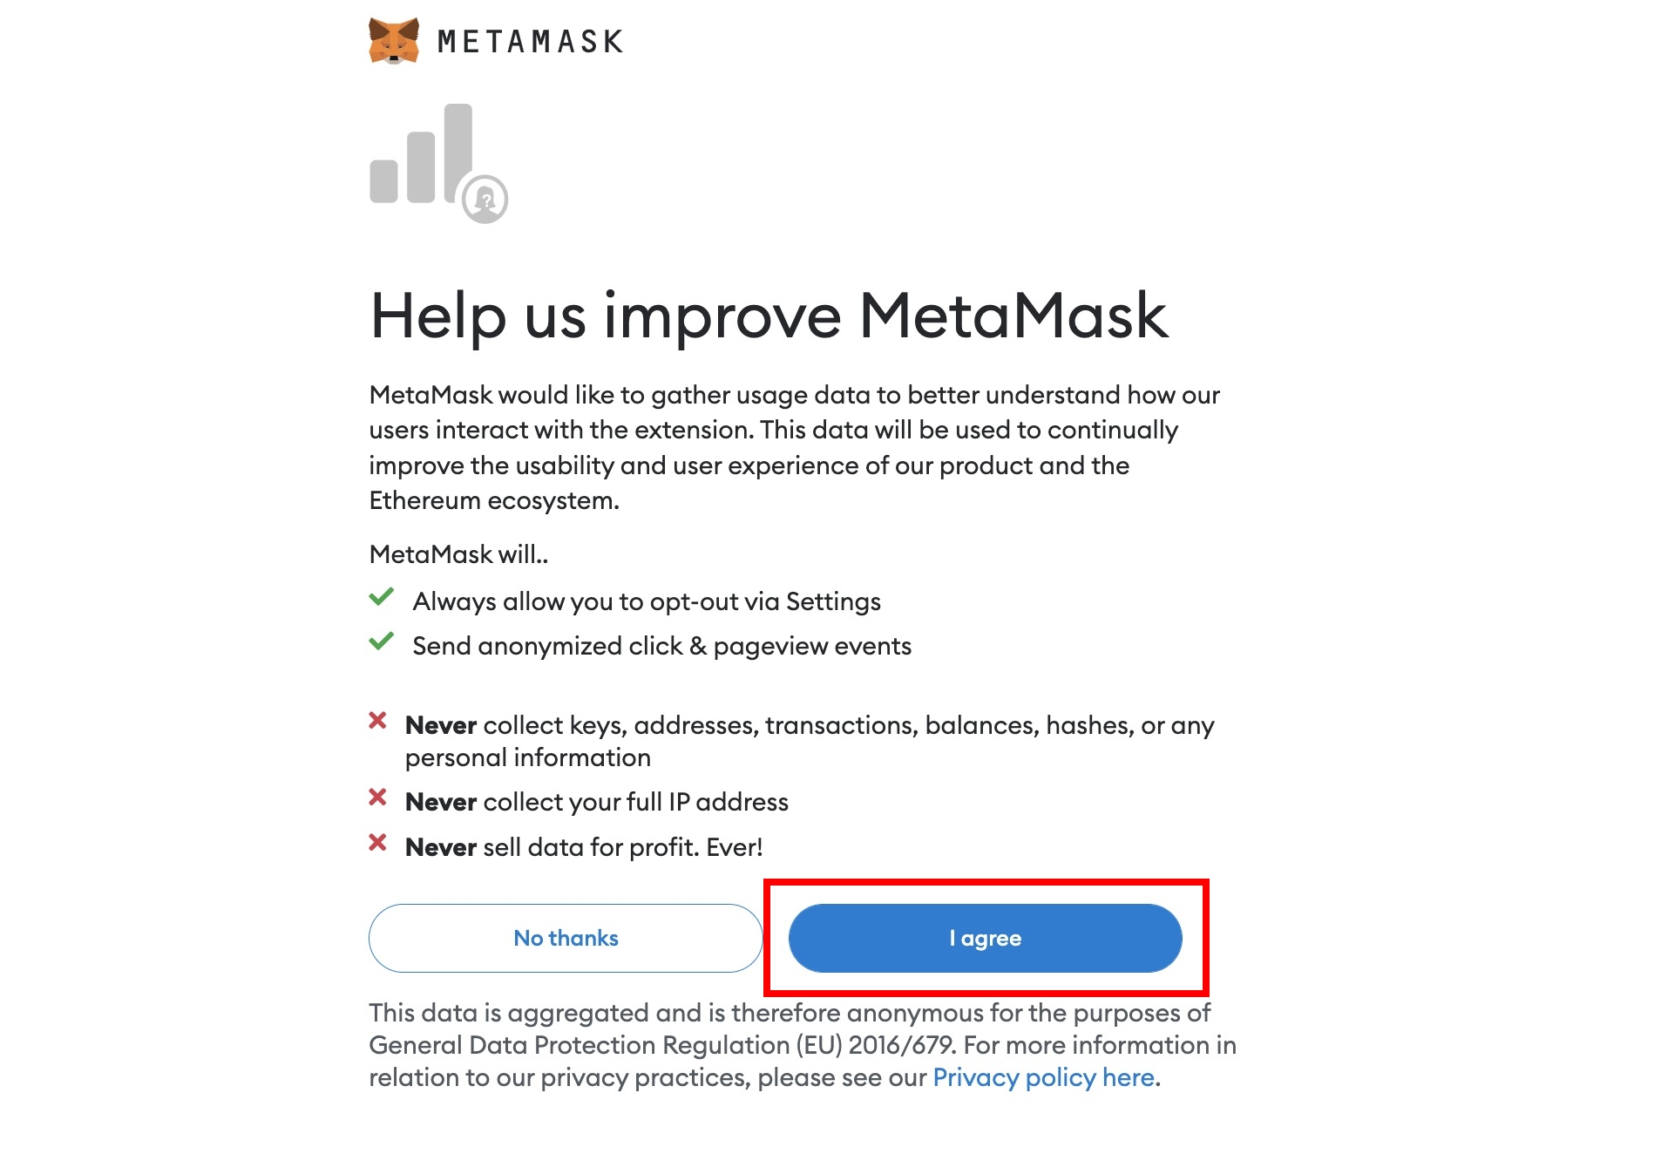
Task: Click the green check beside opt-out via Settings
Action: pyautogui.click(x=381, y=598)
